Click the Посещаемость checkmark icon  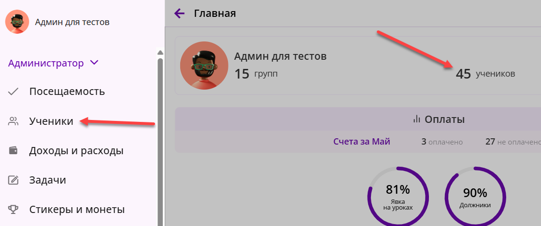tap(13, 92)
